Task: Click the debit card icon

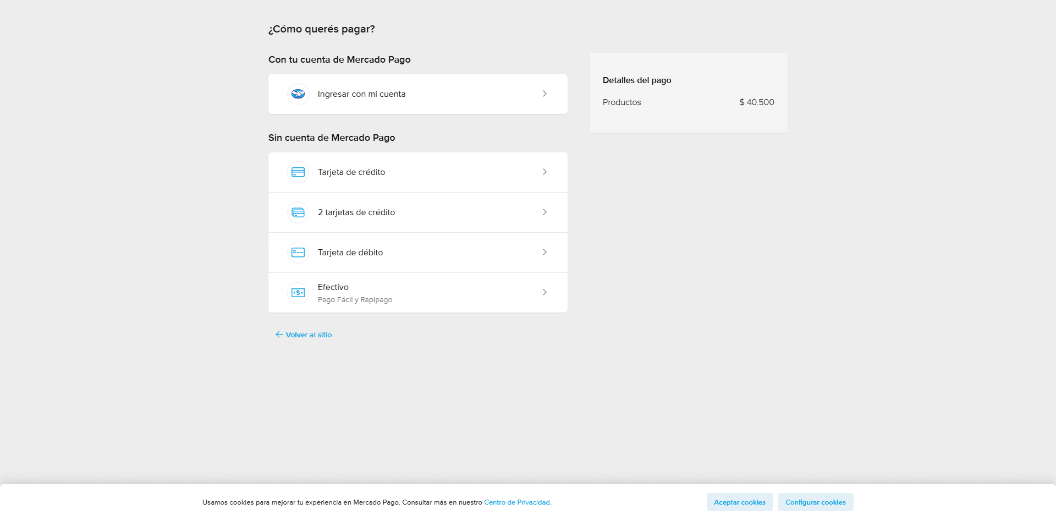Action: click(x=298, y=253)
